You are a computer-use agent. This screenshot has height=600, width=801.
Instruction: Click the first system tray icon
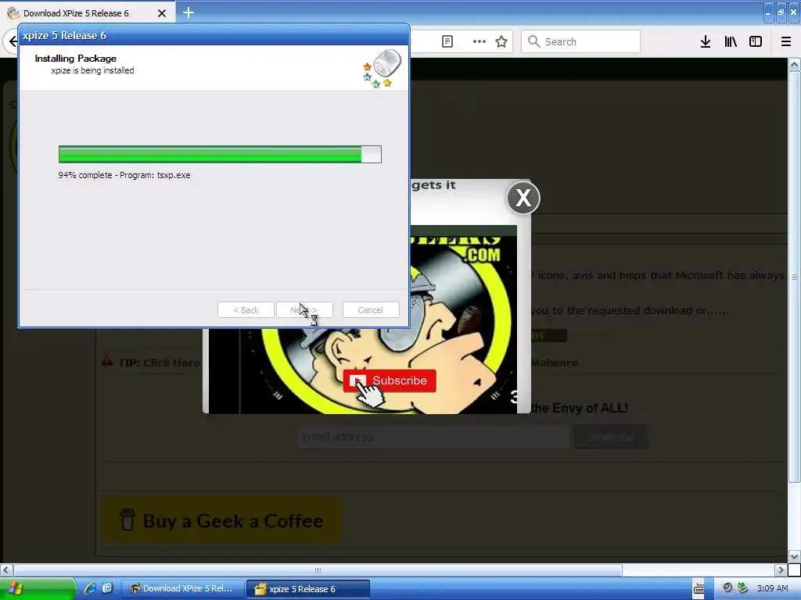point(727,587)
